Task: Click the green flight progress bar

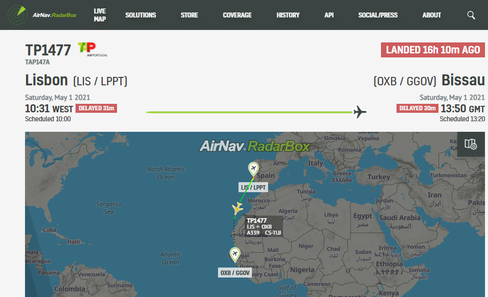Action: [x=249, y=112]
